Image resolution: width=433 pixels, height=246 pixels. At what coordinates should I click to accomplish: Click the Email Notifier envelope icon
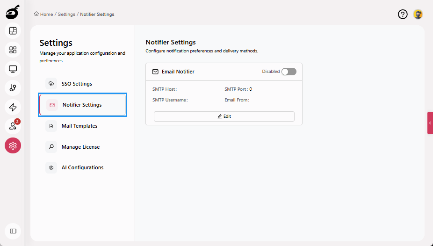155,72
